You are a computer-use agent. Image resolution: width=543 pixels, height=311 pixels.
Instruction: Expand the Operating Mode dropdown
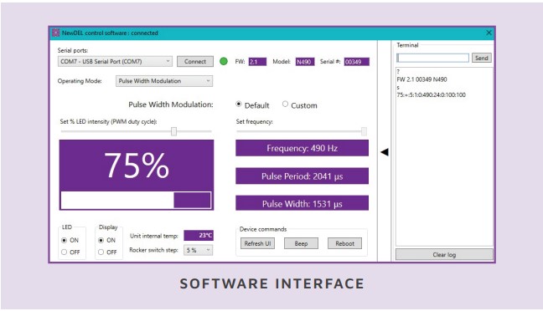point(164,81)
